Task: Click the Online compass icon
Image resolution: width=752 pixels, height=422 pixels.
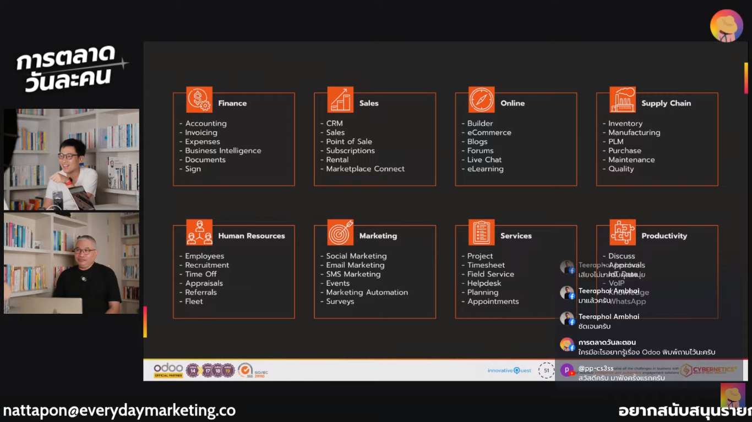Action: pos(481,99)
